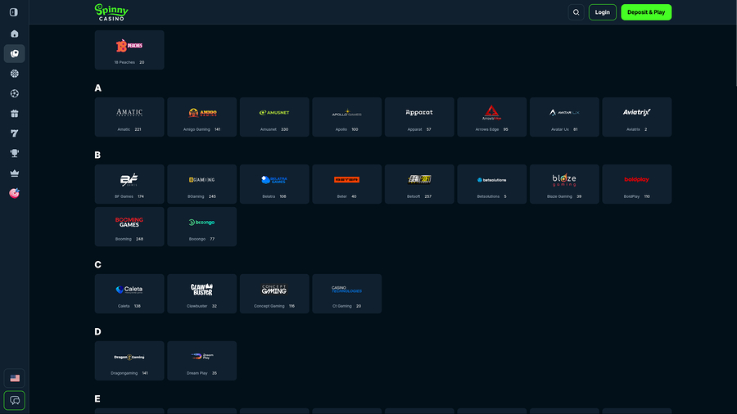Open the gift box promotions icon
Image resolution: width=737 pixels, height=414 pixels.
click(15, 114)
